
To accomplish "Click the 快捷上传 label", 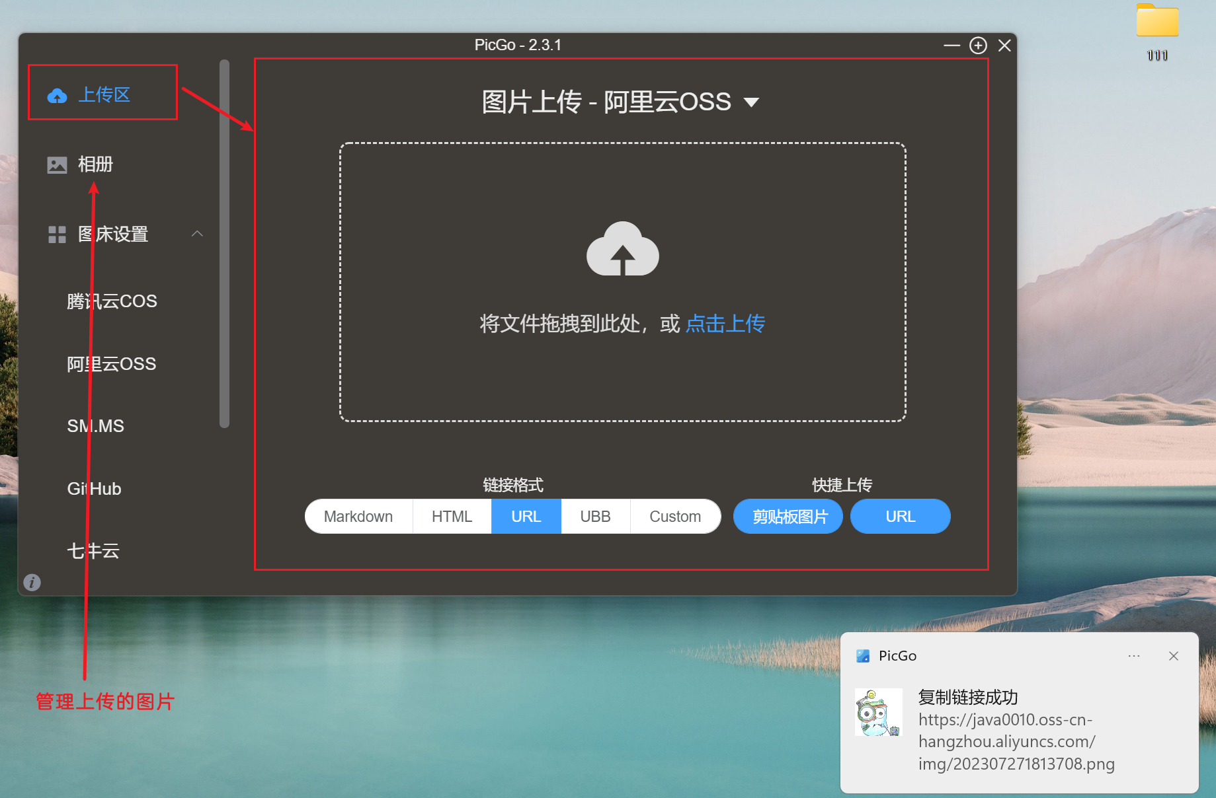I will coord(842,485).
